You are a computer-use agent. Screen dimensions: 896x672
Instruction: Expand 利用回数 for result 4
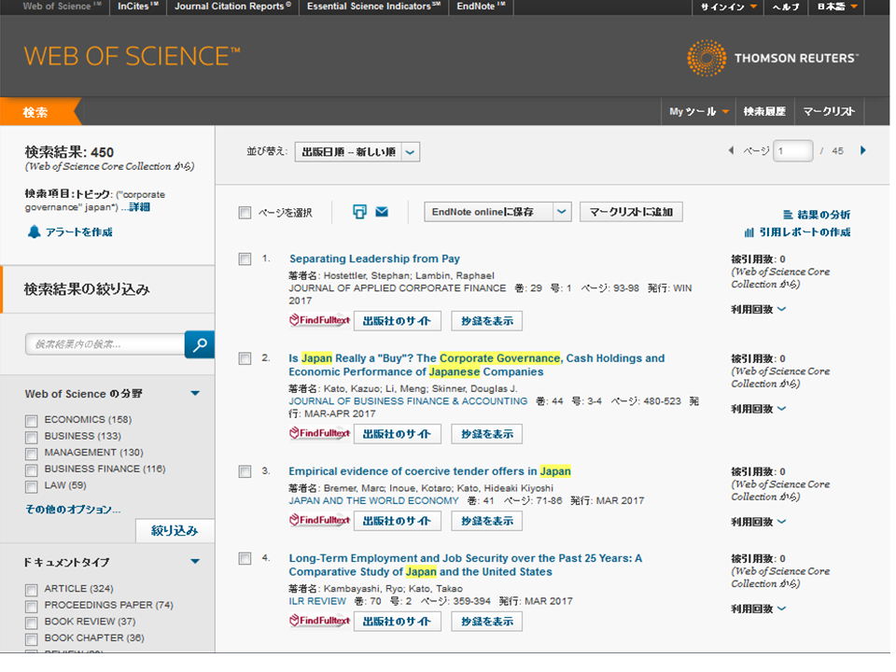point(758,609)
